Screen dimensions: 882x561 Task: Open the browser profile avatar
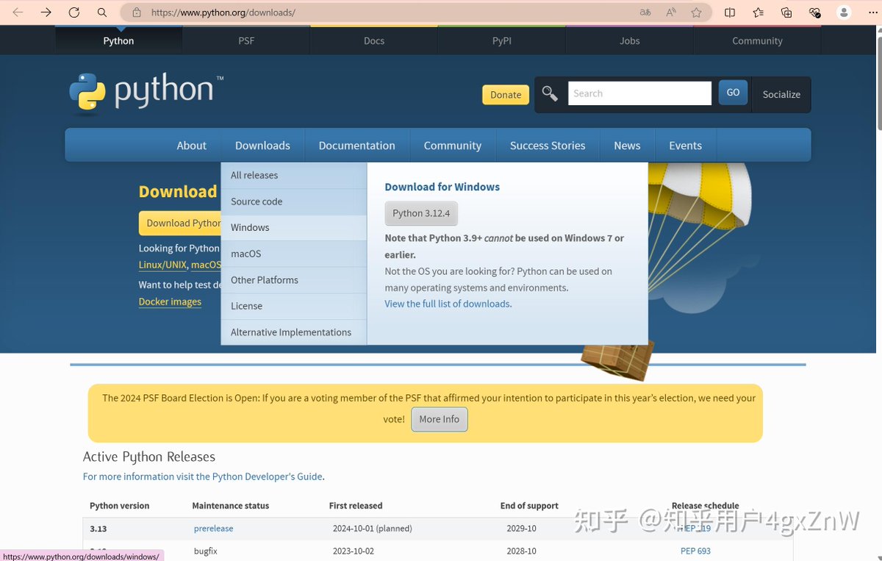pos(845,12)
